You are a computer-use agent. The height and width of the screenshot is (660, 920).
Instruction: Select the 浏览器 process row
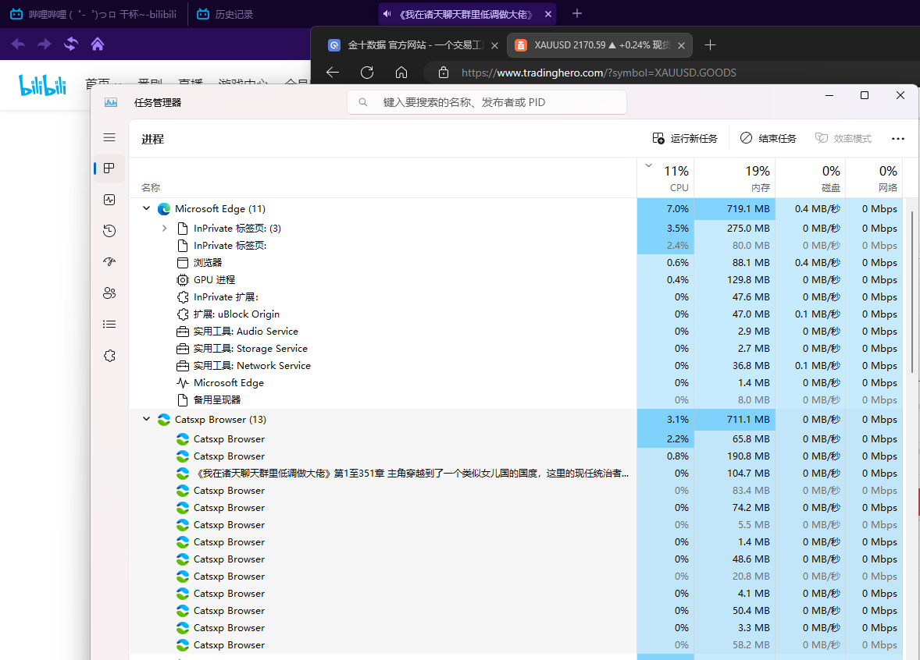pos(516,263)
